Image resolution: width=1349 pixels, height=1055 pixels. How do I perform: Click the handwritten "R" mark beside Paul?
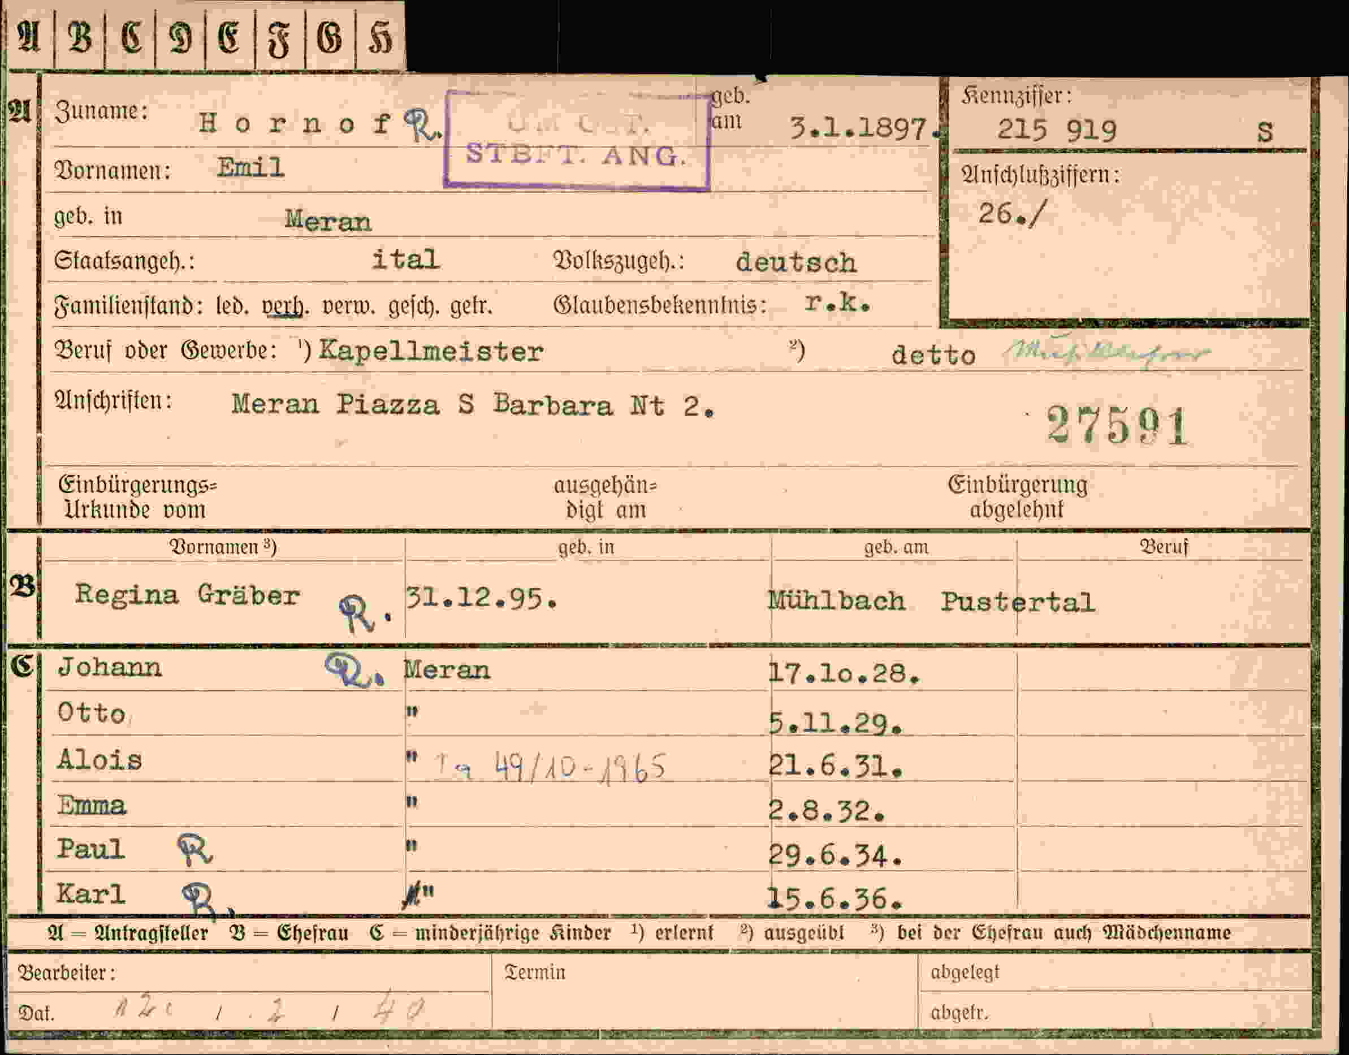[195, 849]
